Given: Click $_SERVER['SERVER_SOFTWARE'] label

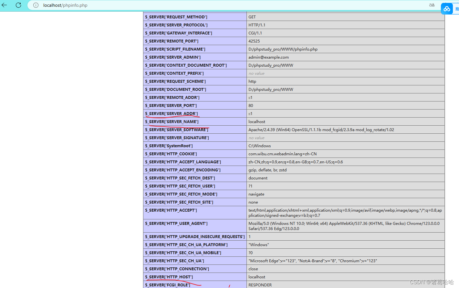Looking at the screenshot, I should click(177, 130).
